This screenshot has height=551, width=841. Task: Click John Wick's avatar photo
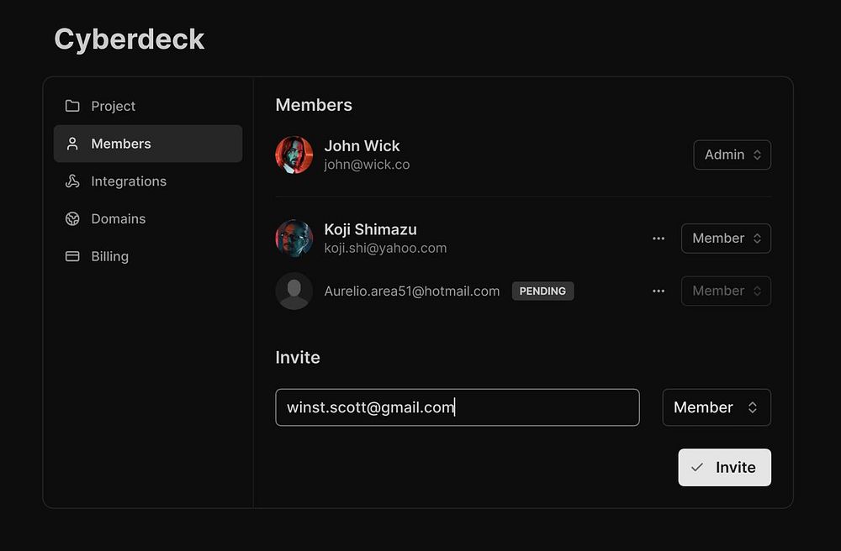[x=294, y=155]
